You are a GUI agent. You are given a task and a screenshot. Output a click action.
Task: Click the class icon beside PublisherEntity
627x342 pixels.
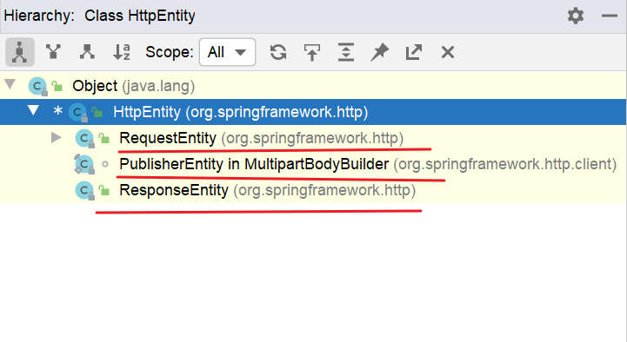point(84,164)
